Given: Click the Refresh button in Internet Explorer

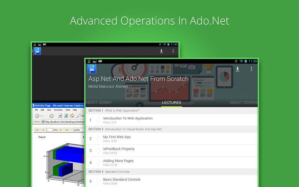Looking at the screenshot, I should click(66, 116).
